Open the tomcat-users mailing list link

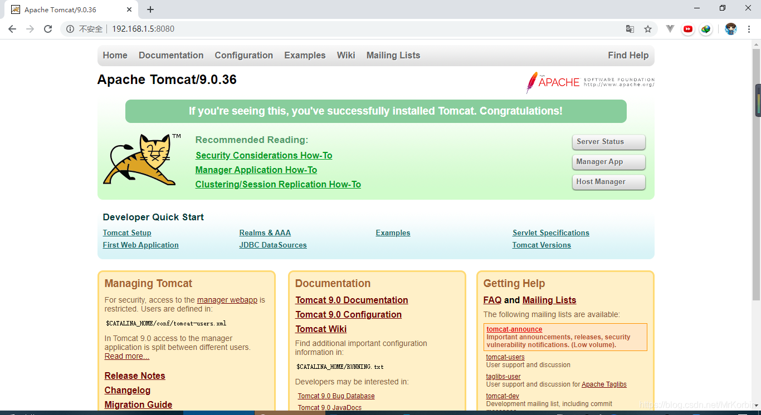coord(505,357)
